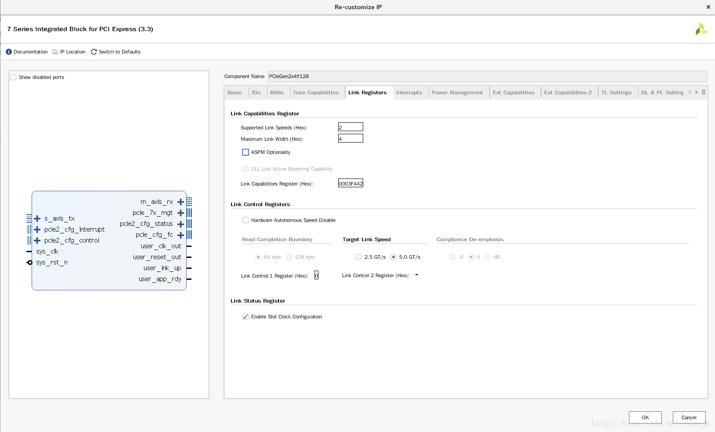Click the Component Name field
Image resolution: width=715 pixels, height=432 pixels.
pos(487,76)
